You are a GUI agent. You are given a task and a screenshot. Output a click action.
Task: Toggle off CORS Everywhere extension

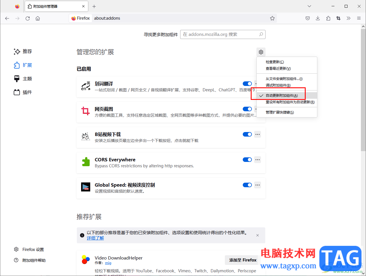point(247,160)
